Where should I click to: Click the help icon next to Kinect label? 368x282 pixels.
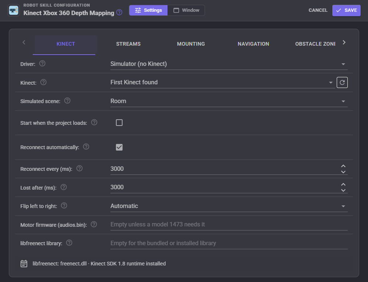click(x=43, y=82)
